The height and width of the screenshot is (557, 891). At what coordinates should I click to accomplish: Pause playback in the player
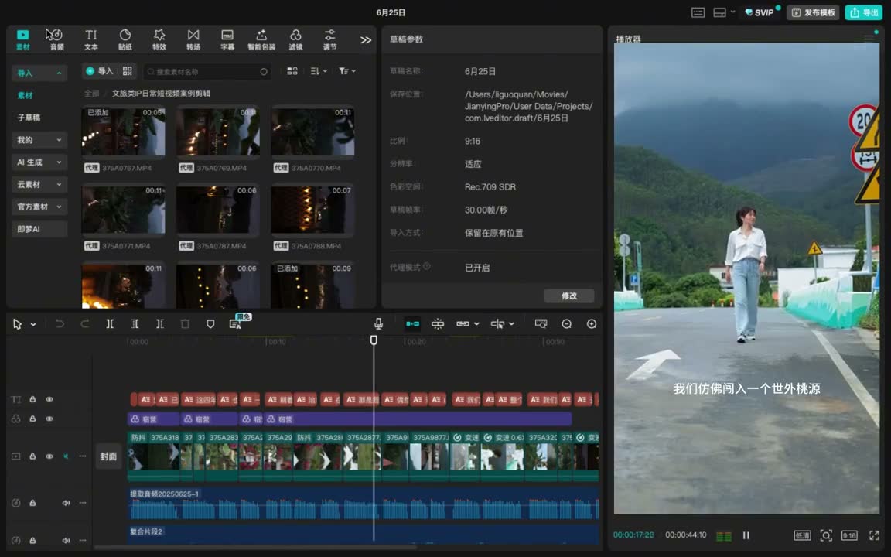(x=746, y=535)
